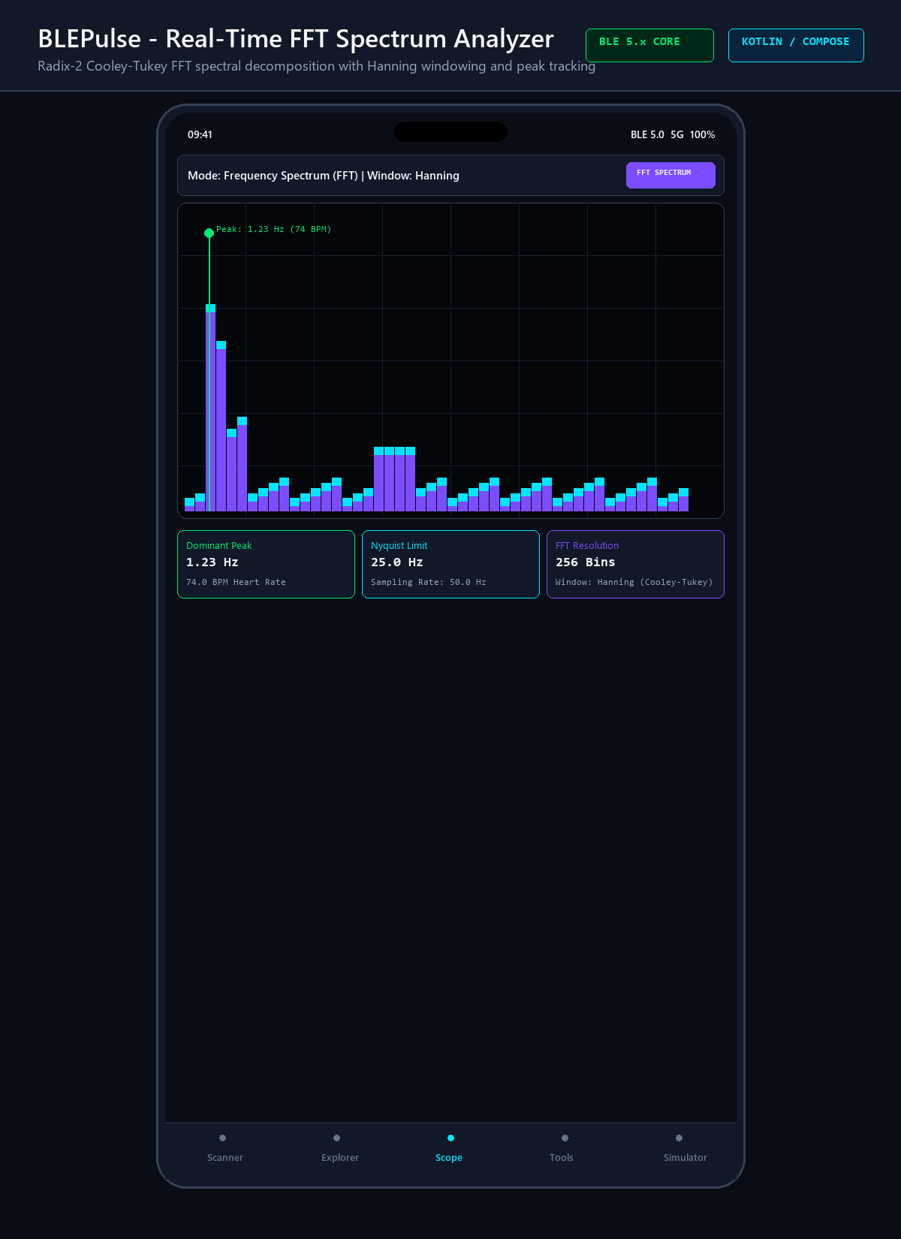Click the BLEPulse page title
Viewport: 901px width, 1239px height.
pyautogui.click(x=296, y=38)
